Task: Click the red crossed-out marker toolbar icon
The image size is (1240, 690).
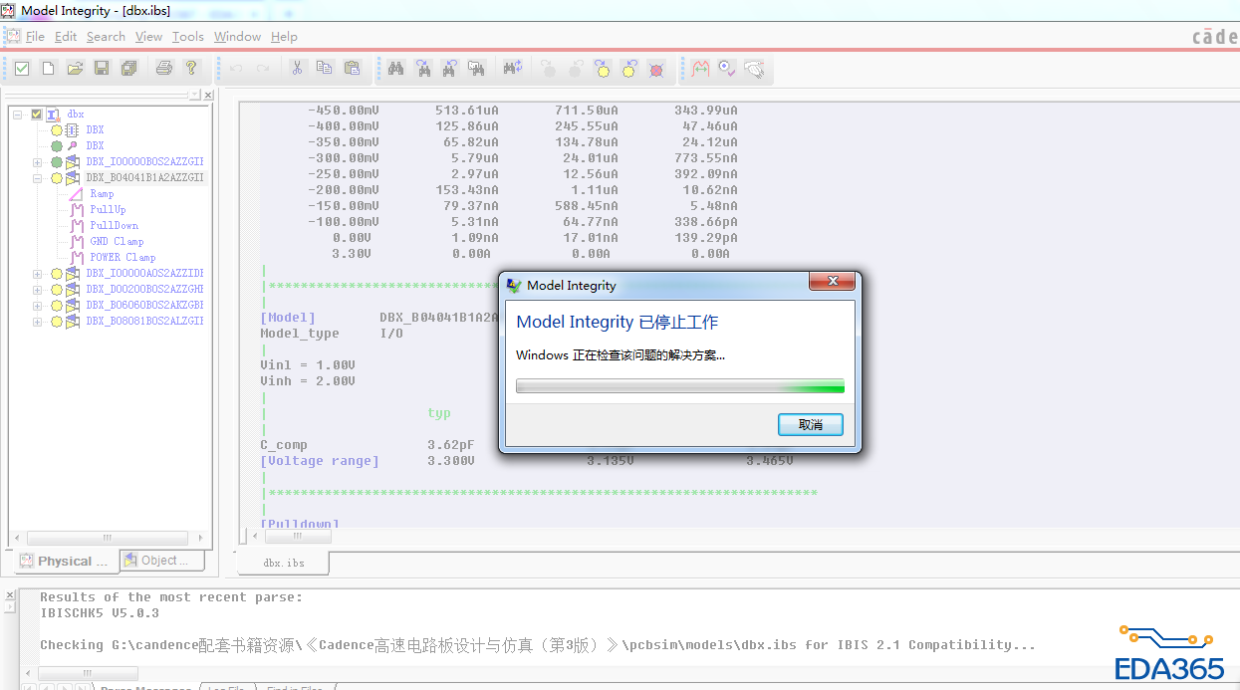Action: (655, 69)
